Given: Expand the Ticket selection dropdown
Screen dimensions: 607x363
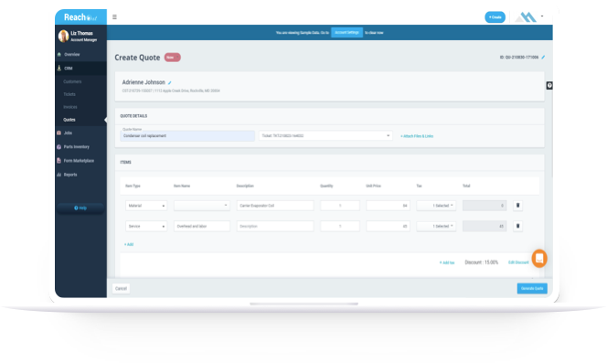Looking at the screenshot, I should 325,136.
